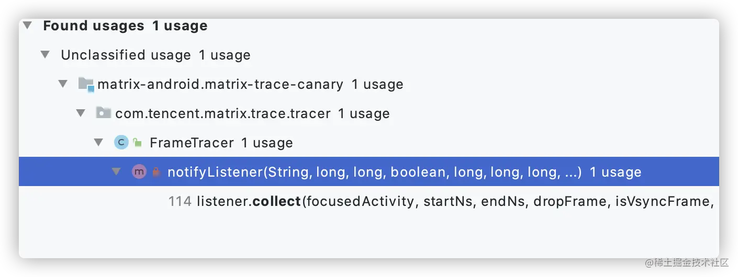738x277 pixels.
Task: Select the Found usages row
Action: (369, 26)
